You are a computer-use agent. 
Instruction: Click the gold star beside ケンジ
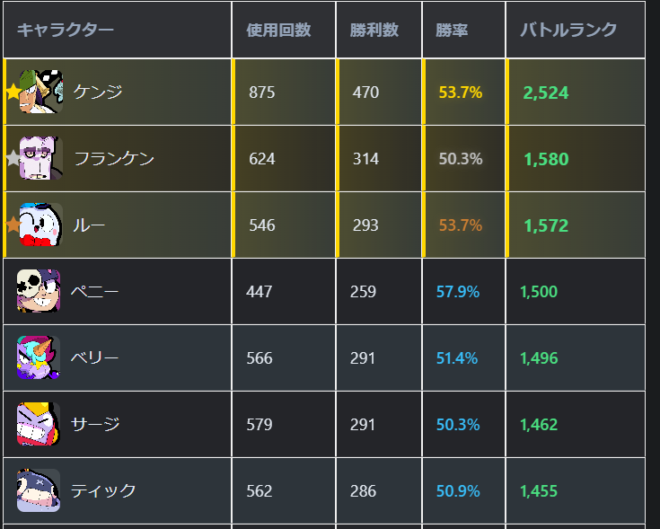click(x=13, y=93)
